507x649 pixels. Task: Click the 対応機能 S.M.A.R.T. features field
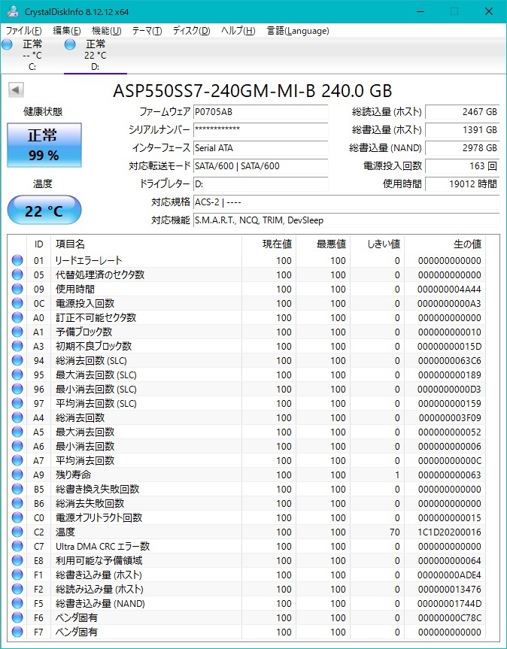coord(346,220)
